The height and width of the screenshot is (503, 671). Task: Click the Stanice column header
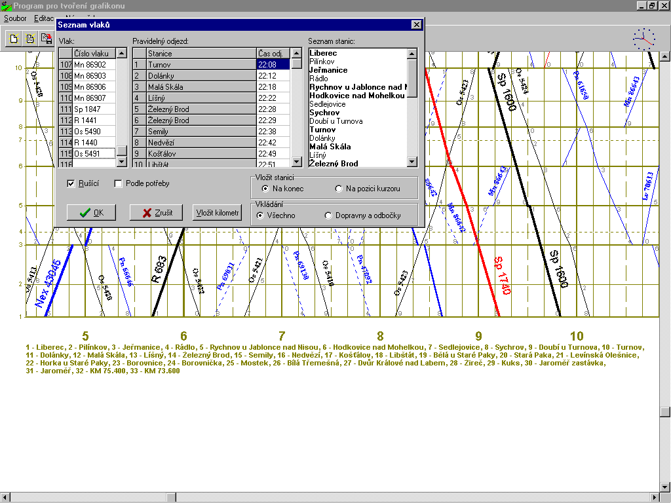(201, 54)
